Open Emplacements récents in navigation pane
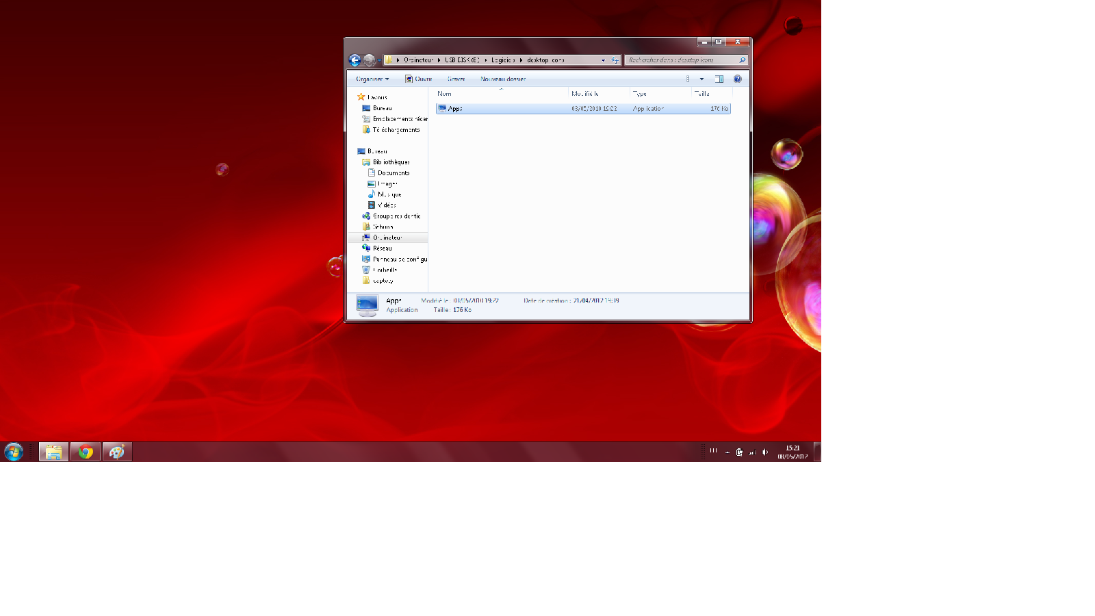The image size is (1095, 616). (x=395, y=119)
